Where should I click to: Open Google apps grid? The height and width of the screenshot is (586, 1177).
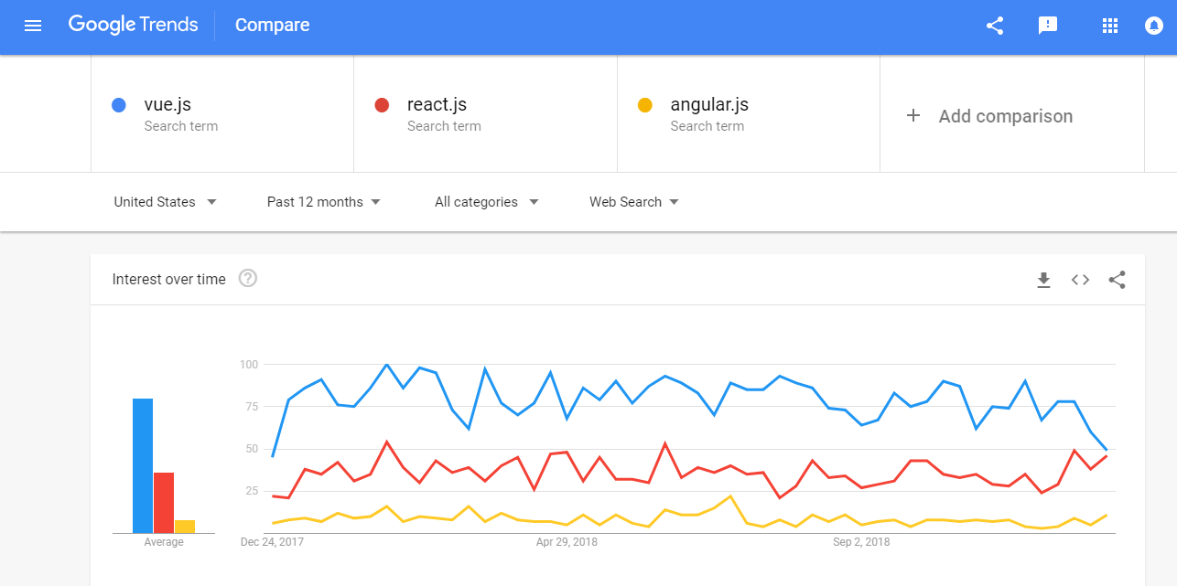(1109, 25)
